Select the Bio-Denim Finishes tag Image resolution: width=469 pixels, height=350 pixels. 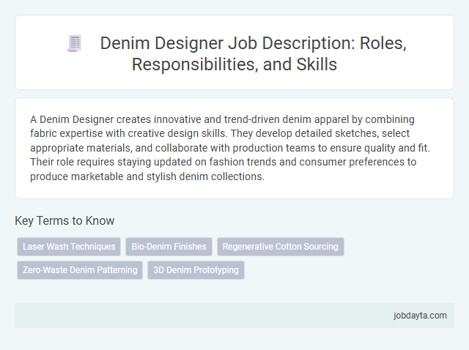point(169,247)
